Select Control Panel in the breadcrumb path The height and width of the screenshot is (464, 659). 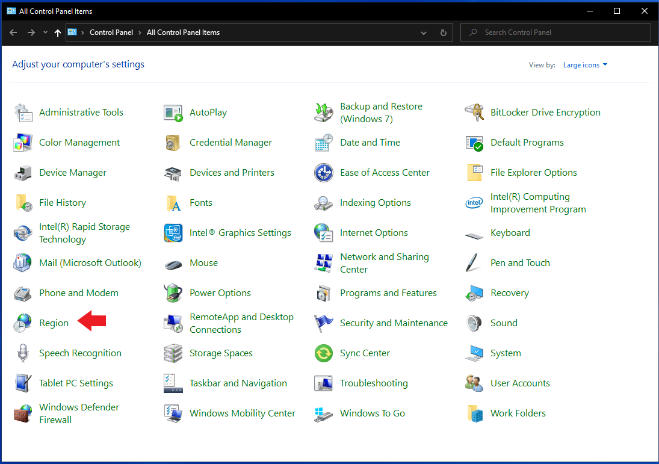point(111,32)
